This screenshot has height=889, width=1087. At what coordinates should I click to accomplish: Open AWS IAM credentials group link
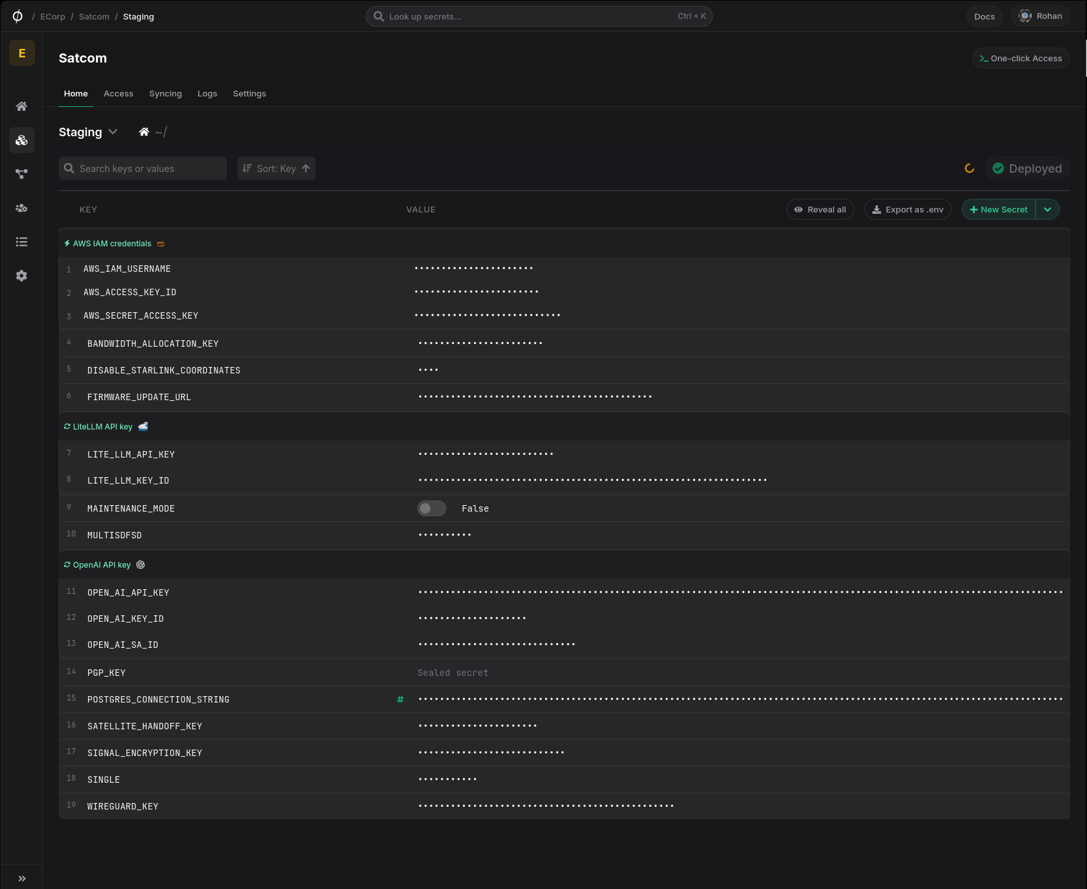point(112,244)
